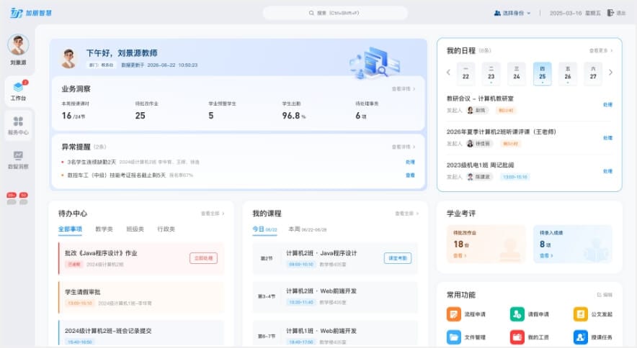
Task: Click 处理 for 教研会议 schedule item
Action: tap(607, 105)
